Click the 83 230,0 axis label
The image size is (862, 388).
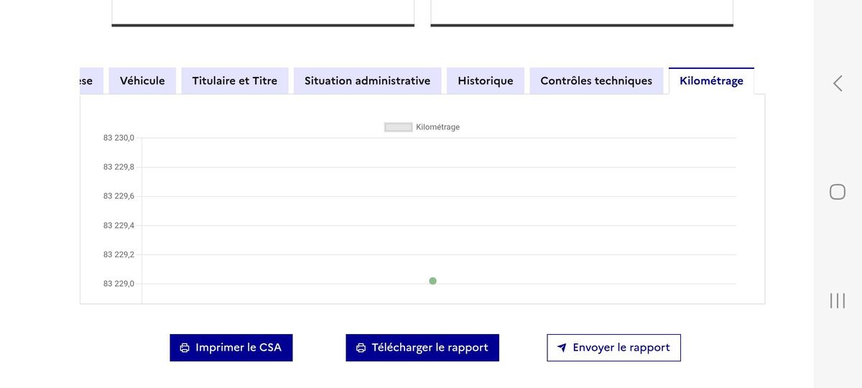point(119,138)
